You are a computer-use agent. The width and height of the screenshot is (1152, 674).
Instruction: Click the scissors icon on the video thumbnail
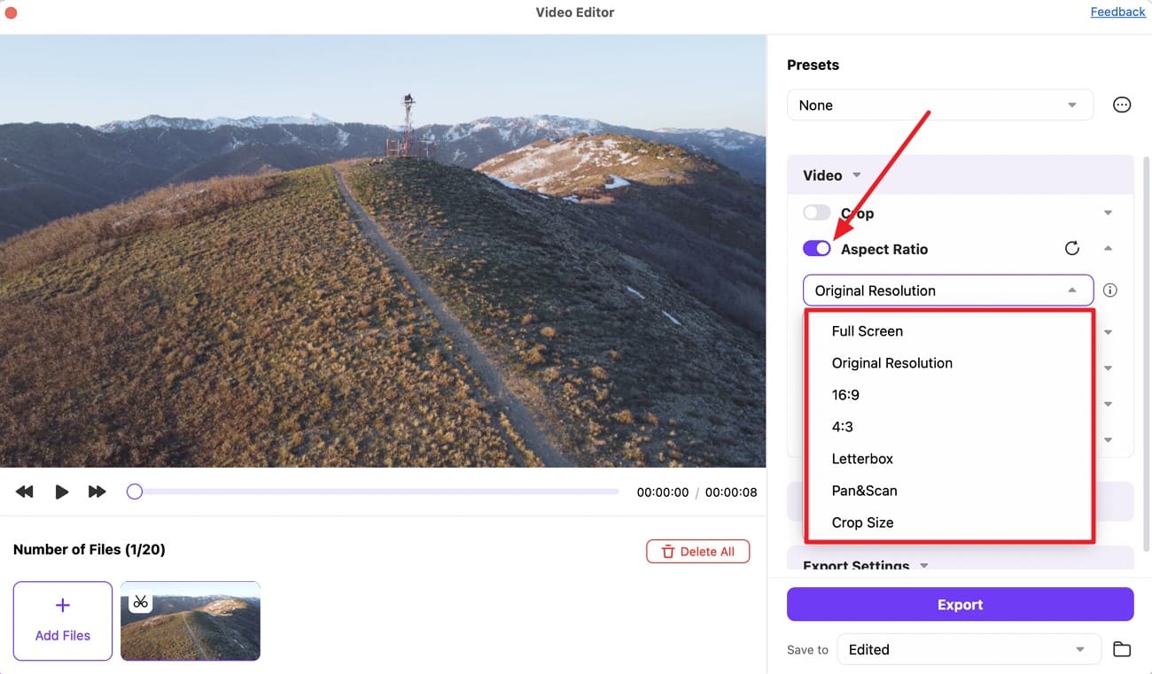140,602
